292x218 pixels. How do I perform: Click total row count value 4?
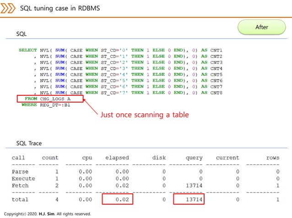click(57, 200)
